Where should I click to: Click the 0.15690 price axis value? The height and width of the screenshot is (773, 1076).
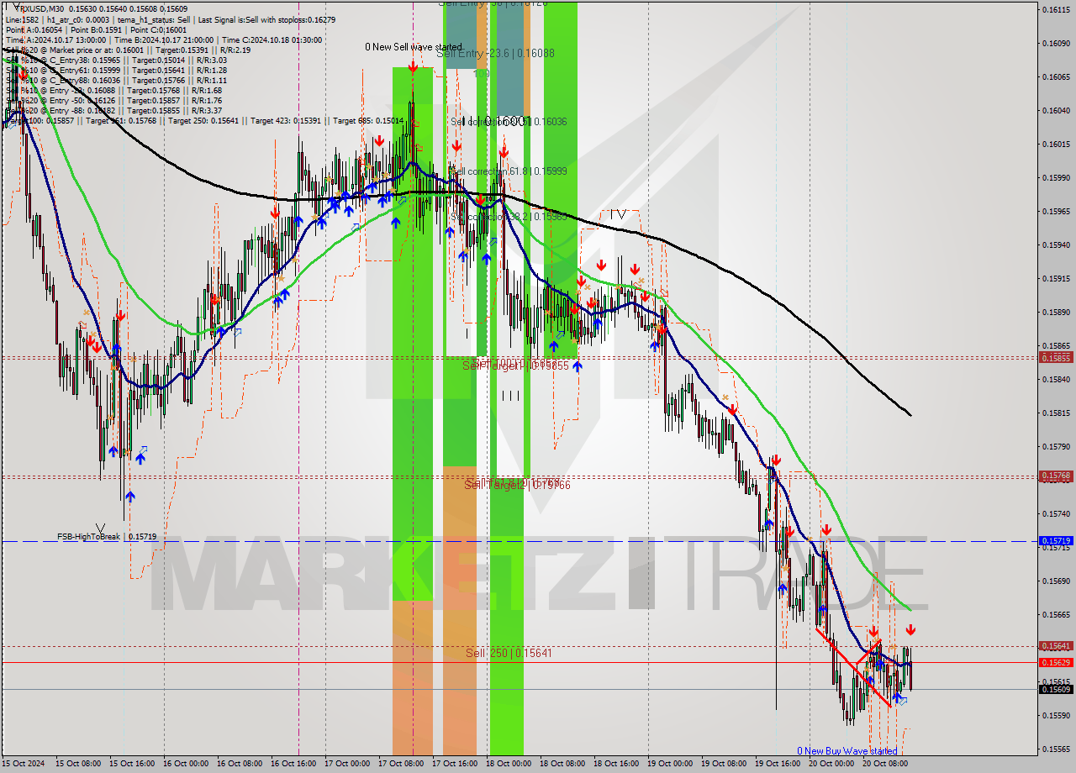point(1057,581)
